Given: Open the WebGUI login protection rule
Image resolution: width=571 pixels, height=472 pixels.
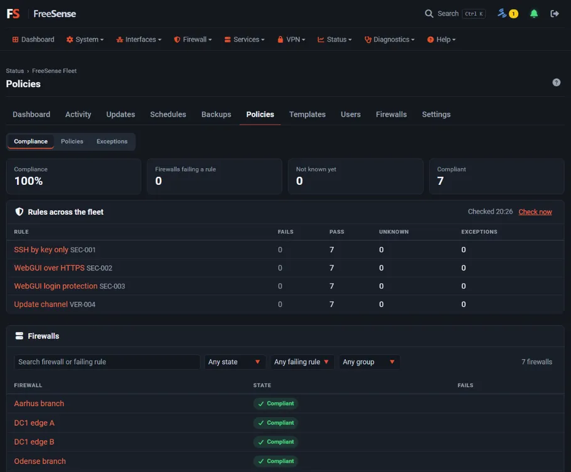Looking at the screenshot, I should 56,286.
